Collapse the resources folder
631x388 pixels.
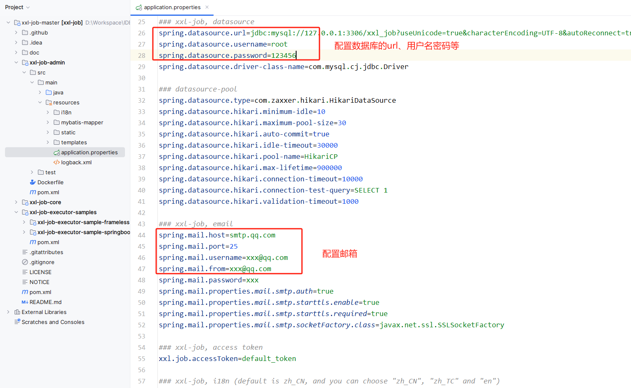[40, 102]
